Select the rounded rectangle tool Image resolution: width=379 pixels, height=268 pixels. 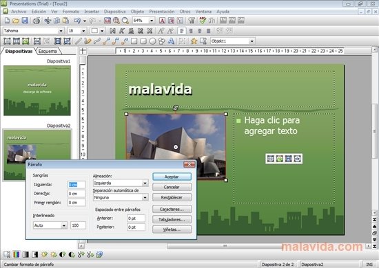click(x=143, y=41)
